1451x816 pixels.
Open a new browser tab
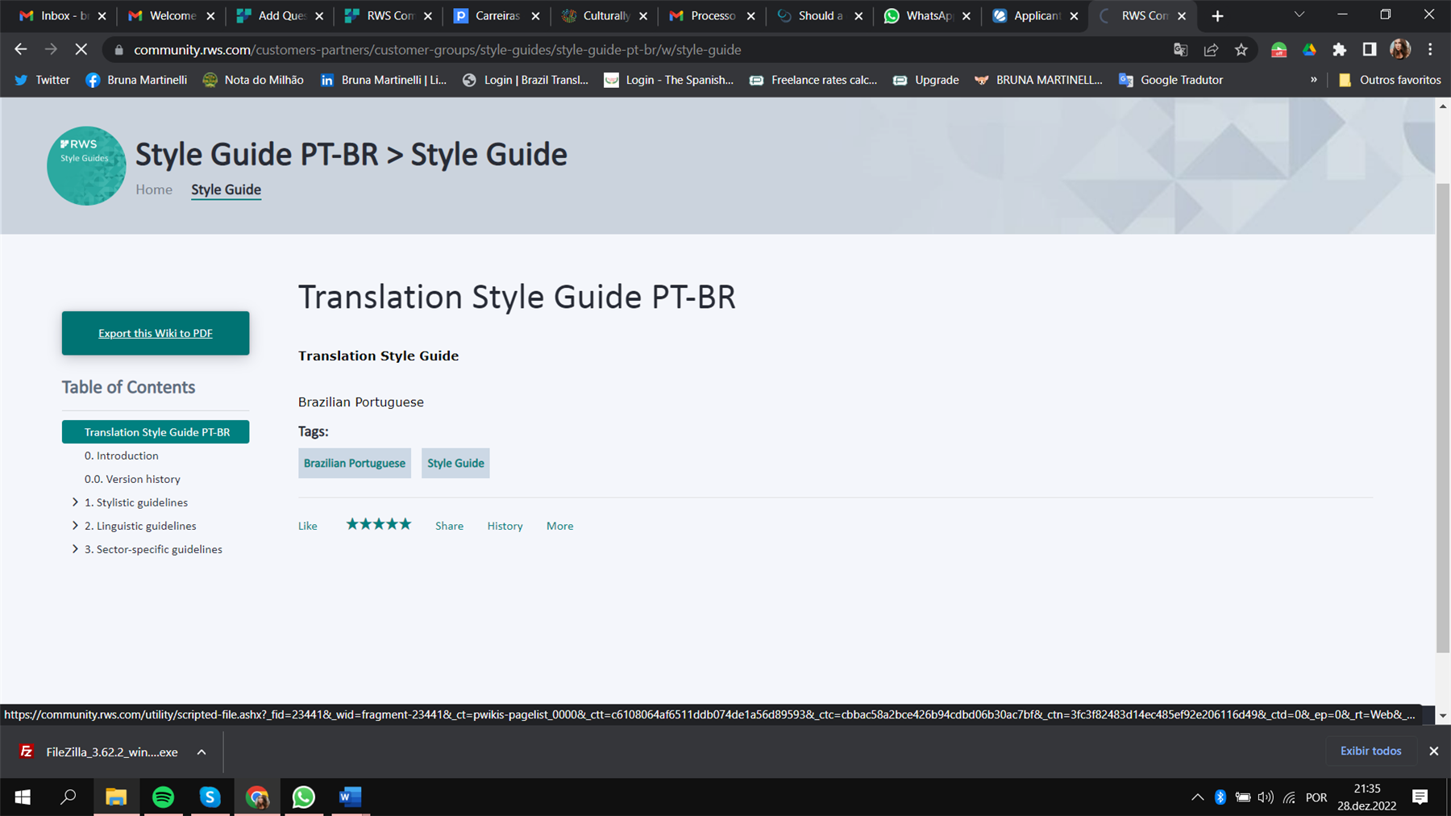[x=1217, y=15]
